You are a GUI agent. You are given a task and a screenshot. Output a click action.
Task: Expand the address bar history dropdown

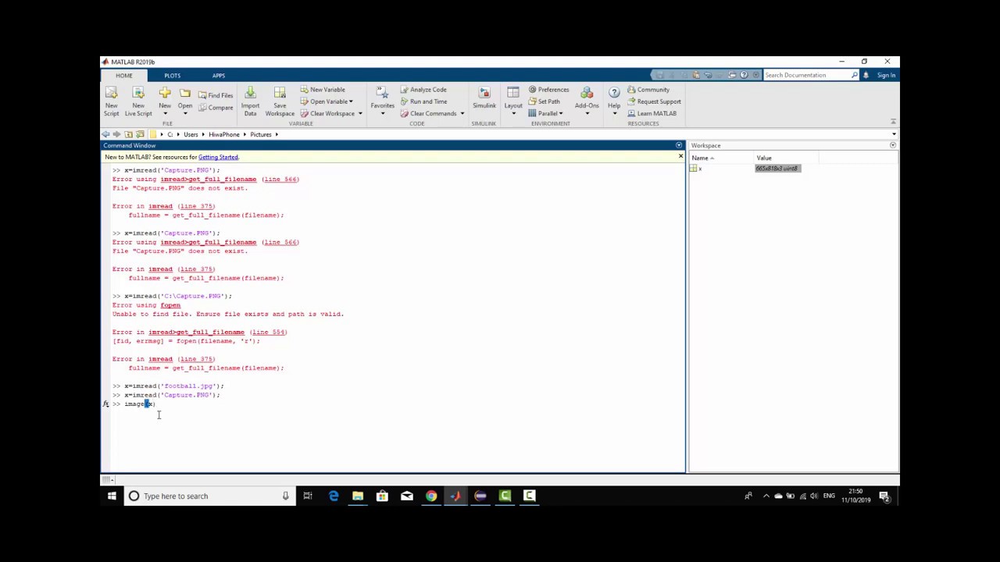coord(894,134)
